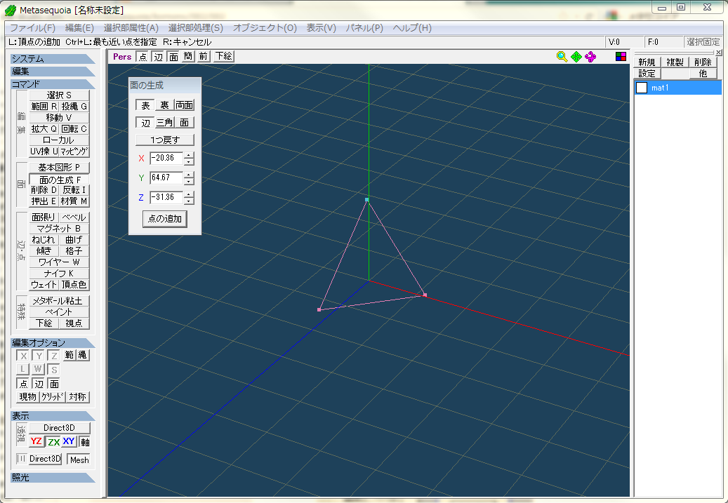
Task: Open the オブジェクト(O) menu
Action: (x=265, y=28)
